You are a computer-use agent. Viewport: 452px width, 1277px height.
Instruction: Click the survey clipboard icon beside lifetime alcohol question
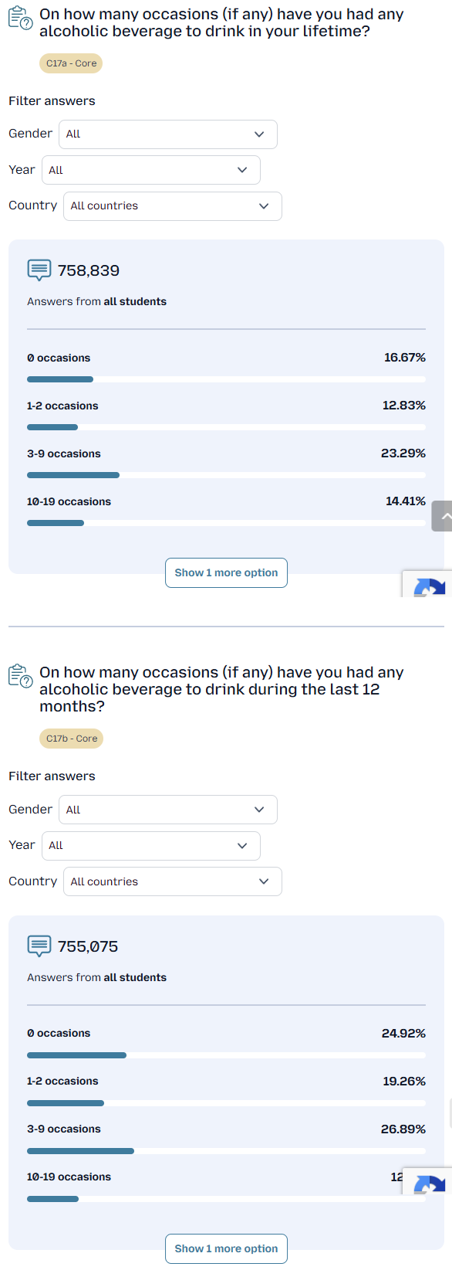pos(21,18)
